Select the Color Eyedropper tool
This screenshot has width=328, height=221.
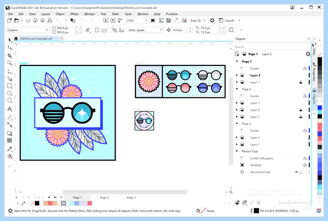9,149
